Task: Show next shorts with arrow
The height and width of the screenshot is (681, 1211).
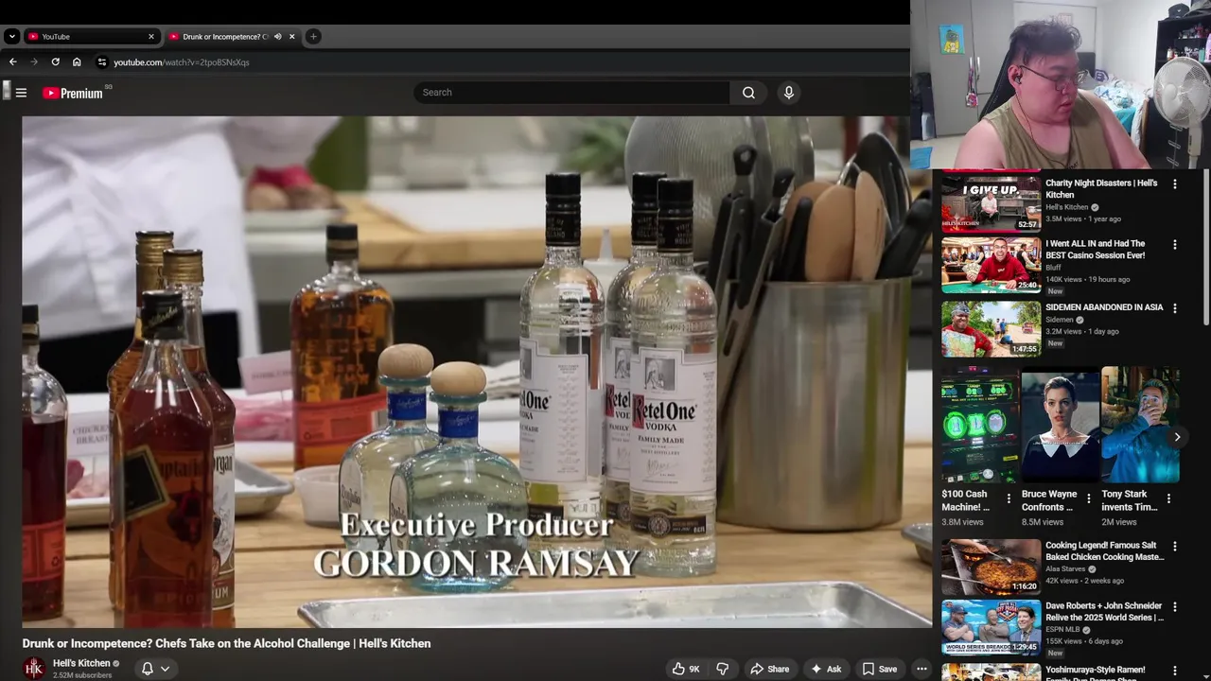Action: 1177,437
